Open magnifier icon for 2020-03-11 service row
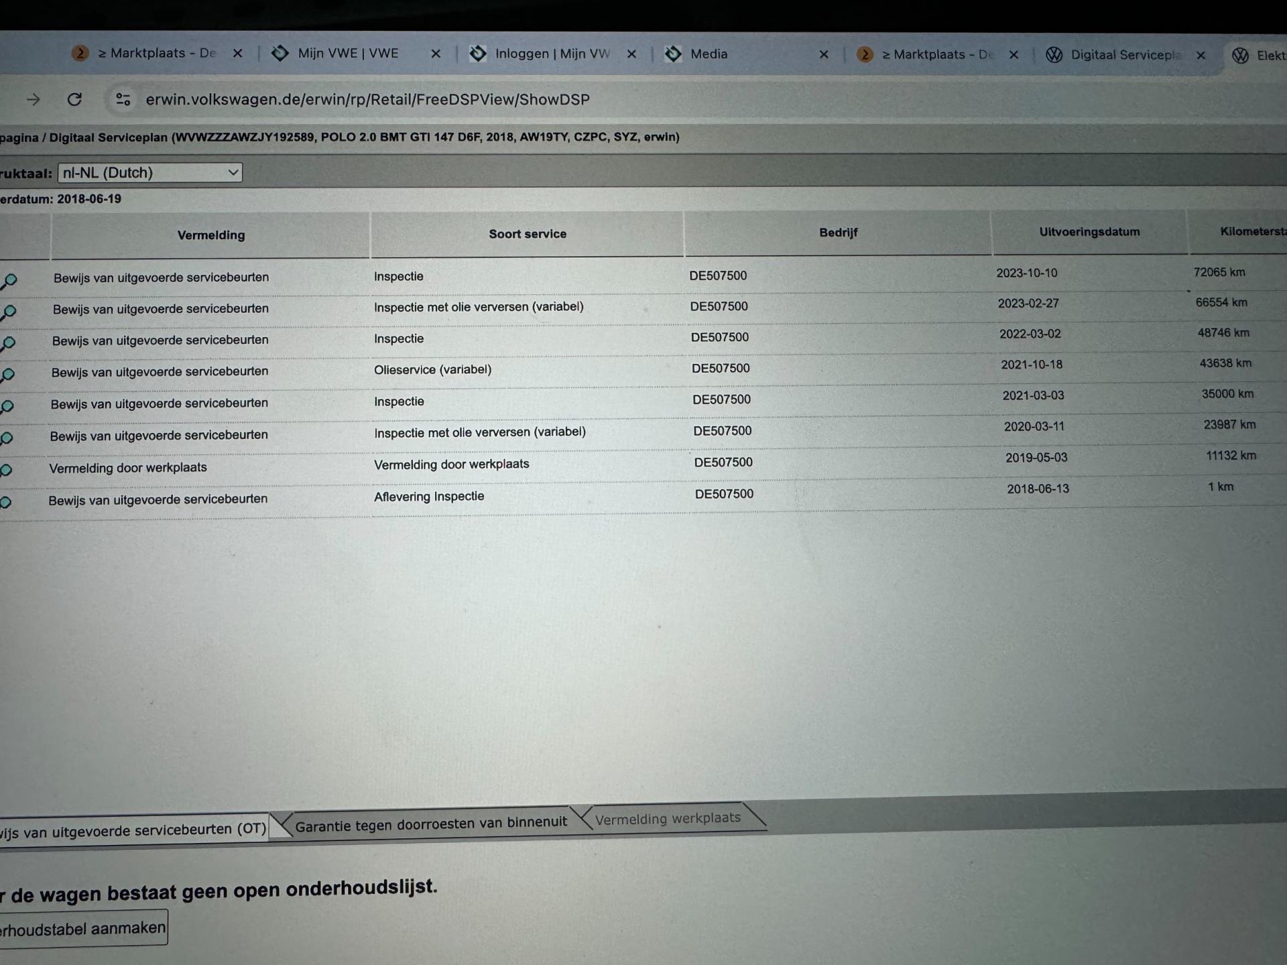1287x965 pixels. [6, 438]
